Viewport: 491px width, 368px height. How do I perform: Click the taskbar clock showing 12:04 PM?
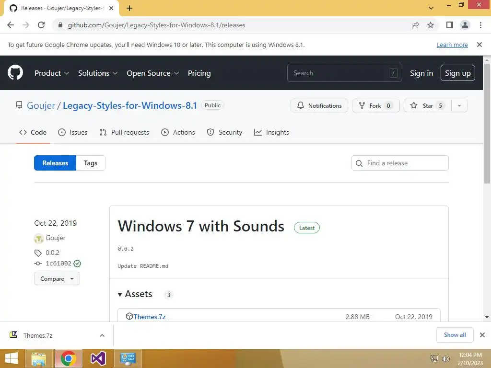tap(470, 359)
